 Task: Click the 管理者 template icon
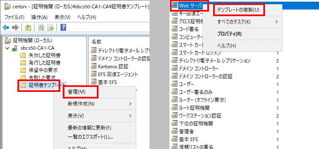pyautogui.click(x=174, y=131)
